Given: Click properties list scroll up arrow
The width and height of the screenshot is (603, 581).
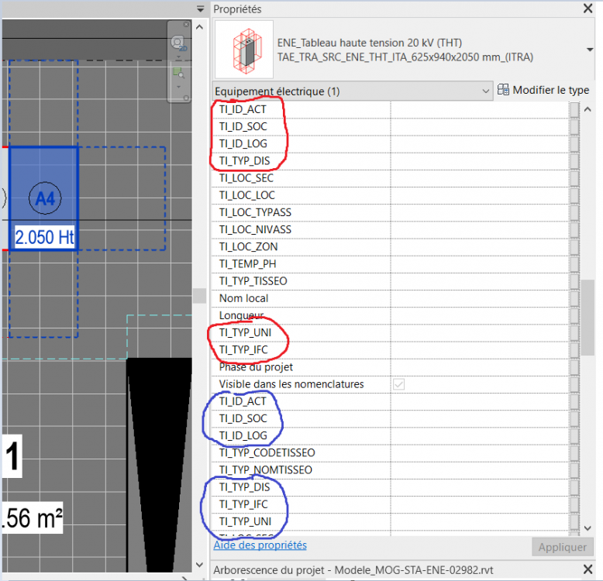Looking at the screenshot, I should pos(587,109).
